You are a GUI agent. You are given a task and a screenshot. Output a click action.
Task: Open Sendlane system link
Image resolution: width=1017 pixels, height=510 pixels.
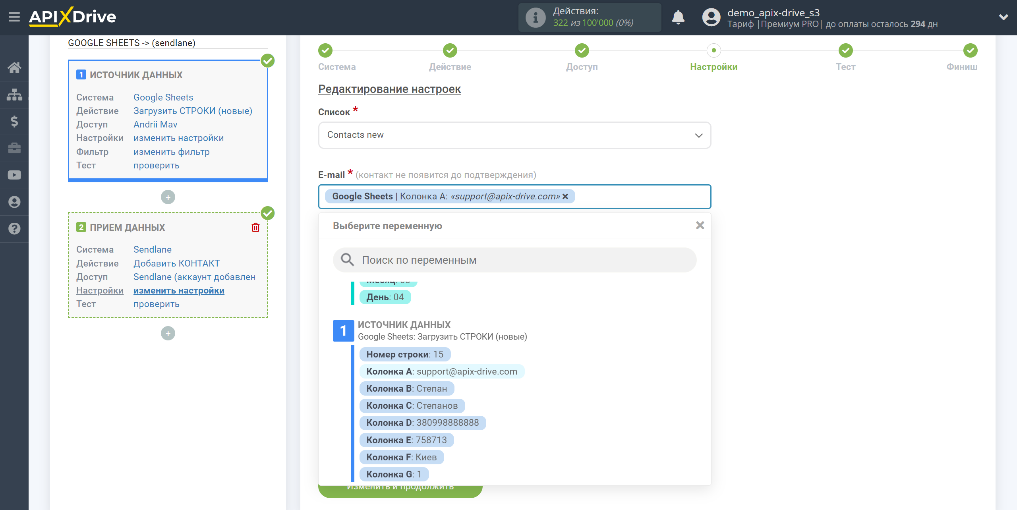click(x=152, y=249)
